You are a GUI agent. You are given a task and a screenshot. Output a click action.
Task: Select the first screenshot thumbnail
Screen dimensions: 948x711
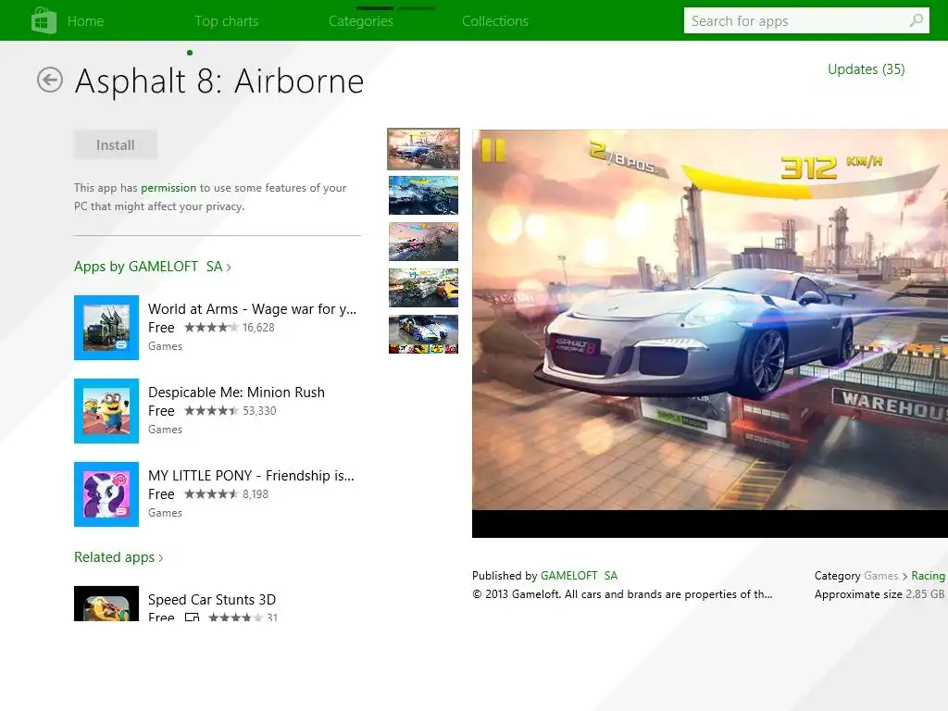pyautogui.click(x=423, y=149)
